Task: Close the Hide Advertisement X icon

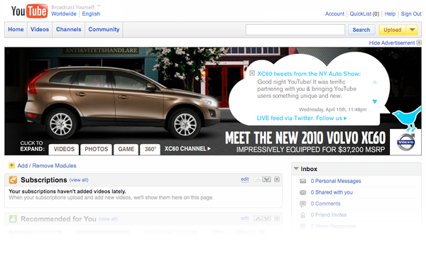Action: [419, 43]
